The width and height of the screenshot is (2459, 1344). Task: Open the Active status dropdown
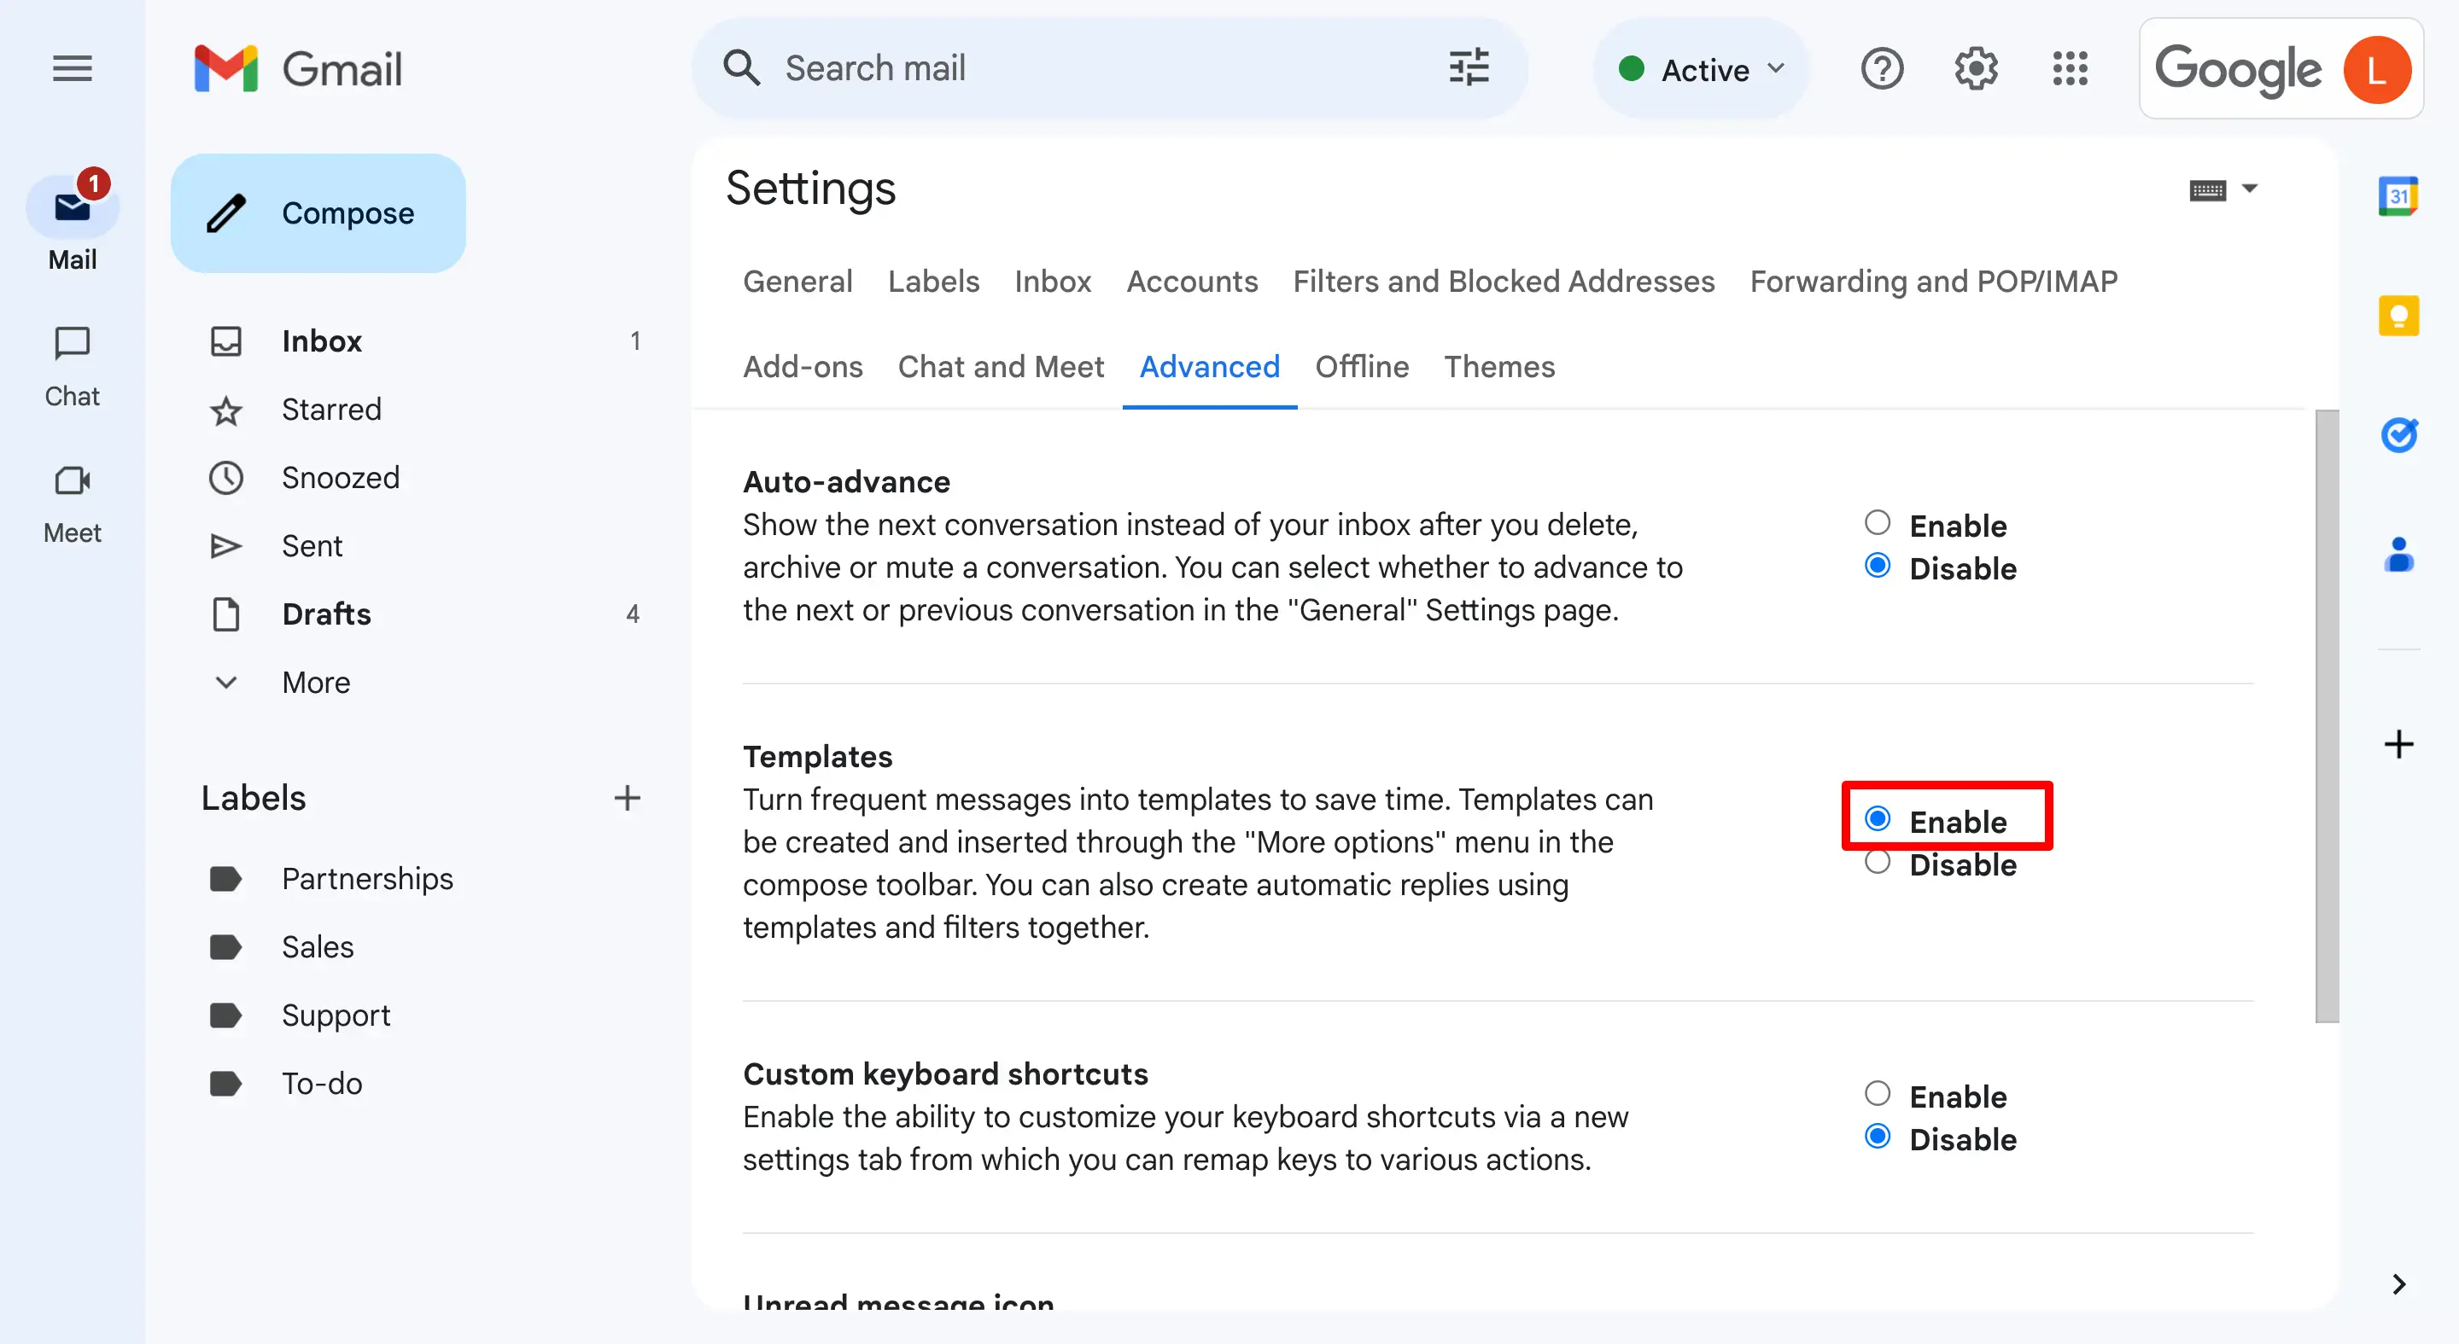(1701, 70)
